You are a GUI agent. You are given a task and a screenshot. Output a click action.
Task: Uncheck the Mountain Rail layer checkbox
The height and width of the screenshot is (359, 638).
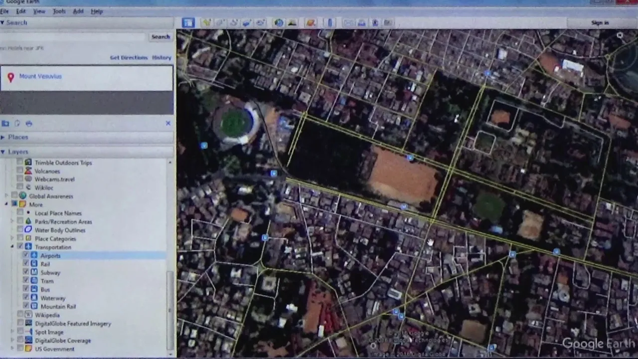(x=25, y=306)
